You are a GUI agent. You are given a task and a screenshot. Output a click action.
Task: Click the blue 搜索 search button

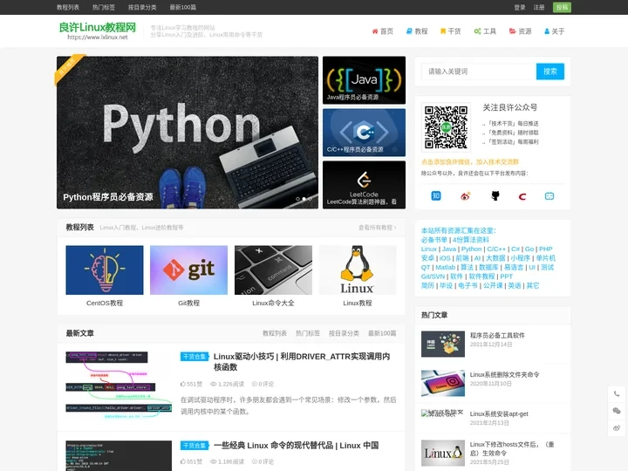550,72
